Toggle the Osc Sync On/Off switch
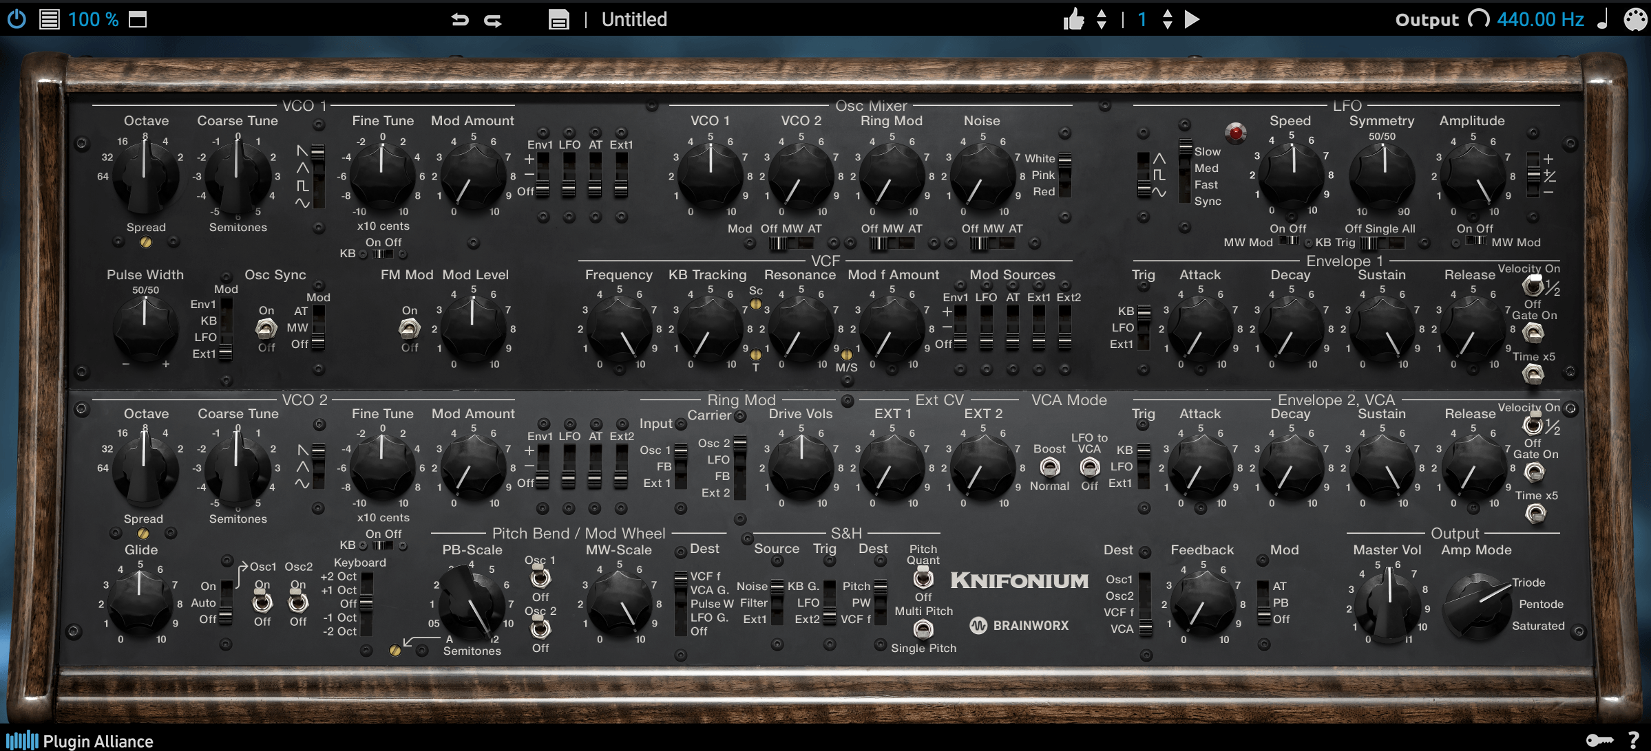The width and height of the screenshot is (1651, 751). pyautogui.click(x=266, y=329)
